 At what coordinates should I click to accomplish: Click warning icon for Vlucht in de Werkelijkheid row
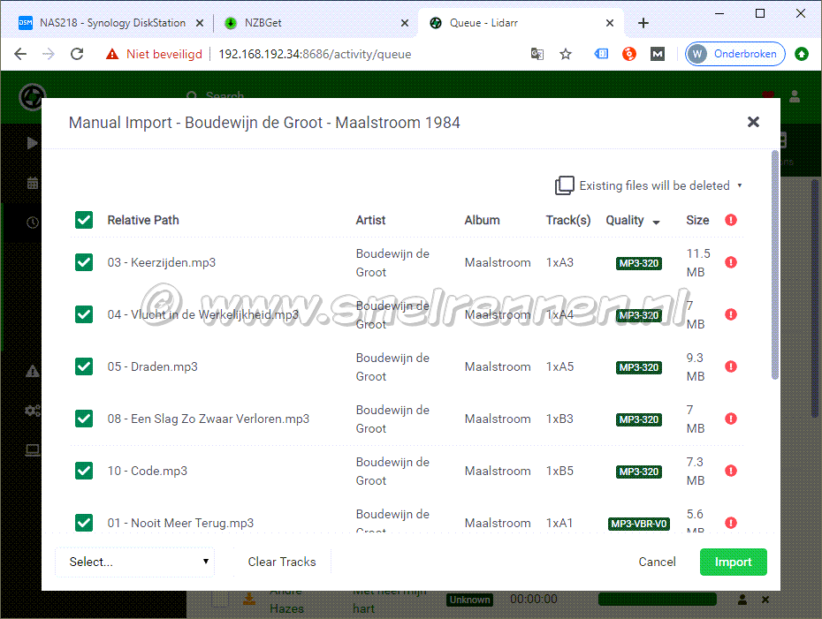(731, 314)
